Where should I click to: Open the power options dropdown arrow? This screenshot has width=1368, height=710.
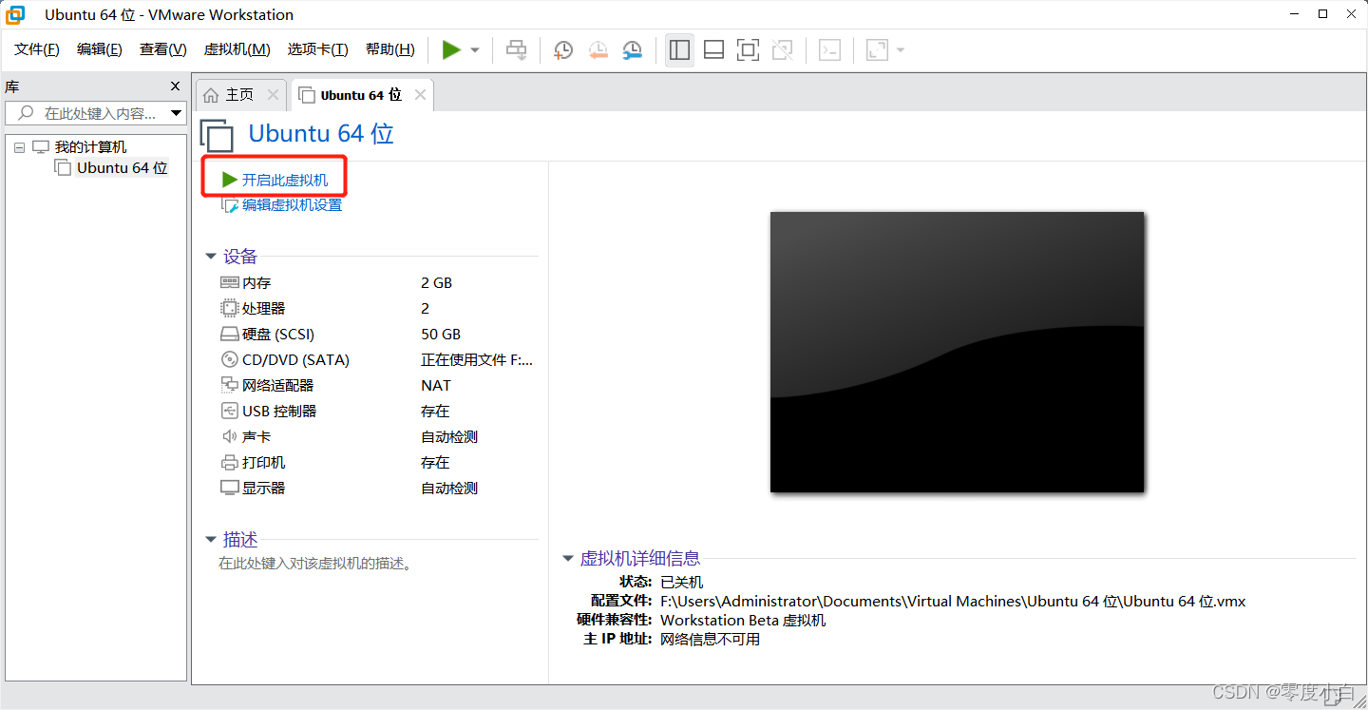click(475, 50)
